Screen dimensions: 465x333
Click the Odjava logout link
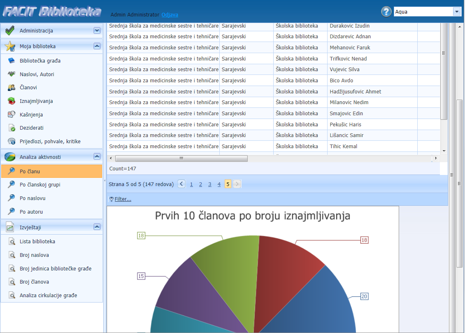click(x=170, y=15)
